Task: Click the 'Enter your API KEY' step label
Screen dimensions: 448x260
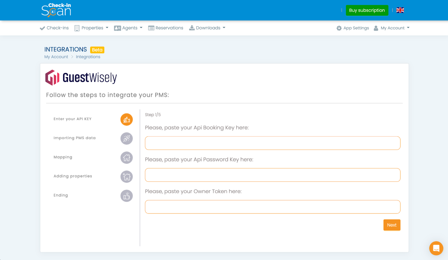Action: coord(73,119)
